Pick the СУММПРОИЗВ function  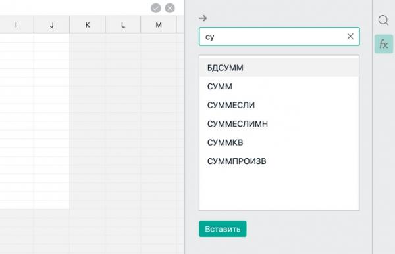[x=279, y=161]
